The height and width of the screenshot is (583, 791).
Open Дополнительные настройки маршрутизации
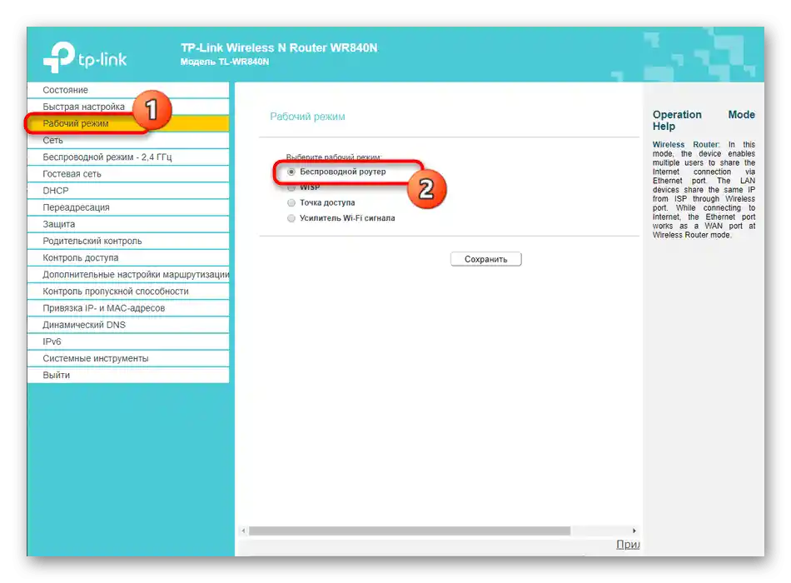pyautogui.click(x=128, y=274)
